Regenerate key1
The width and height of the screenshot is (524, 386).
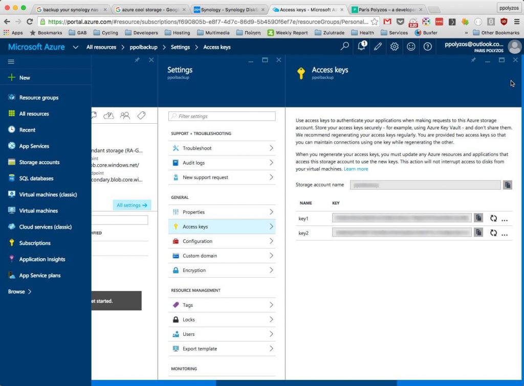[494, 218]
